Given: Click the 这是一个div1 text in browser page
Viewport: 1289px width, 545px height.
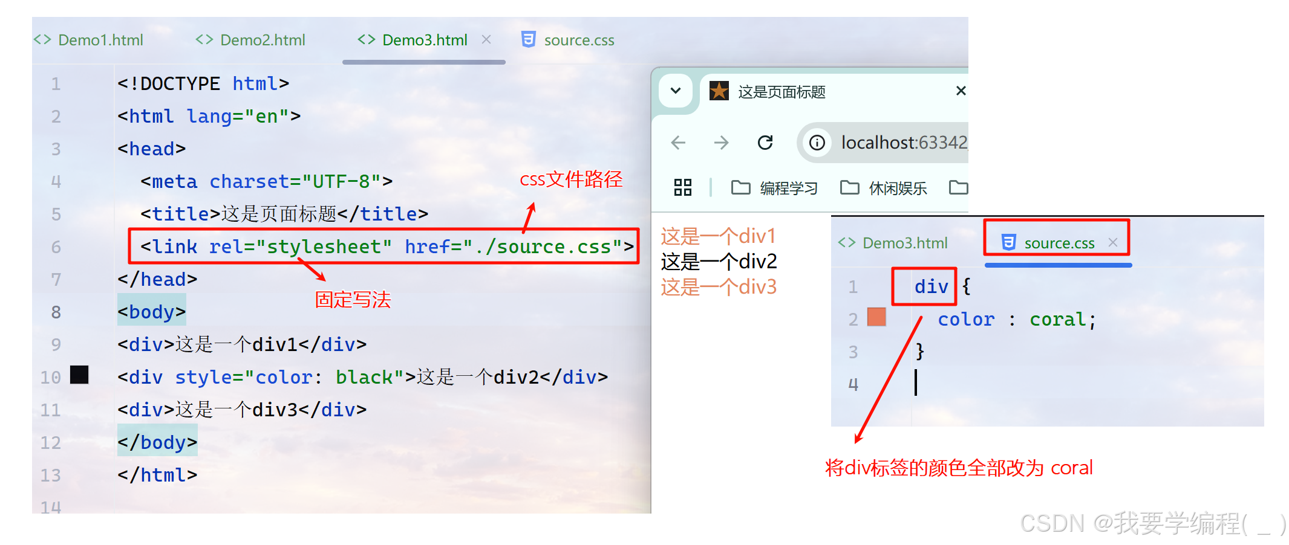Looking at the screenshot, I should point(718,236).
